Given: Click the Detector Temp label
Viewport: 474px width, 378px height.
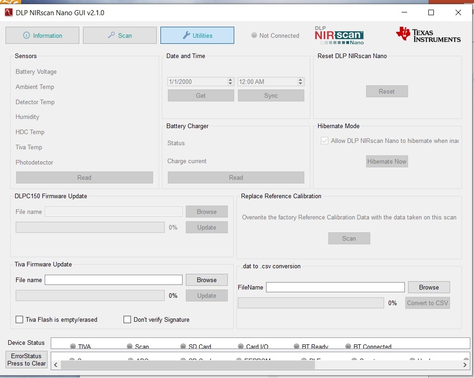Looking at the screenshot, I should point(35,102).
